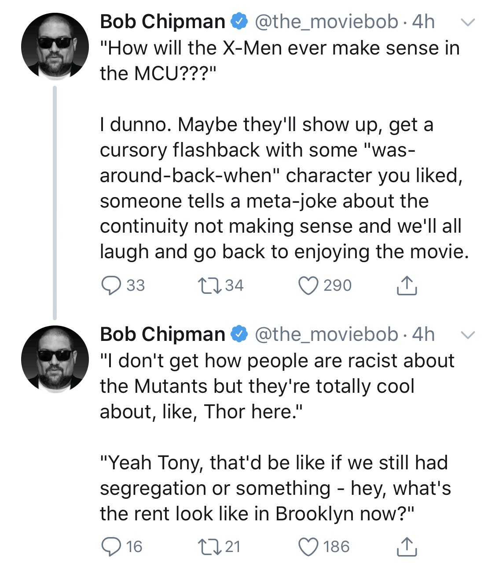
Task: Tap the first tweet's profile avatar
Action: coord(55,46)
